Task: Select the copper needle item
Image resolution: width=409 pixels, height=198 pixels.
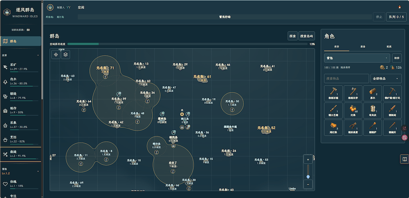Action: (x=392, y=128)
